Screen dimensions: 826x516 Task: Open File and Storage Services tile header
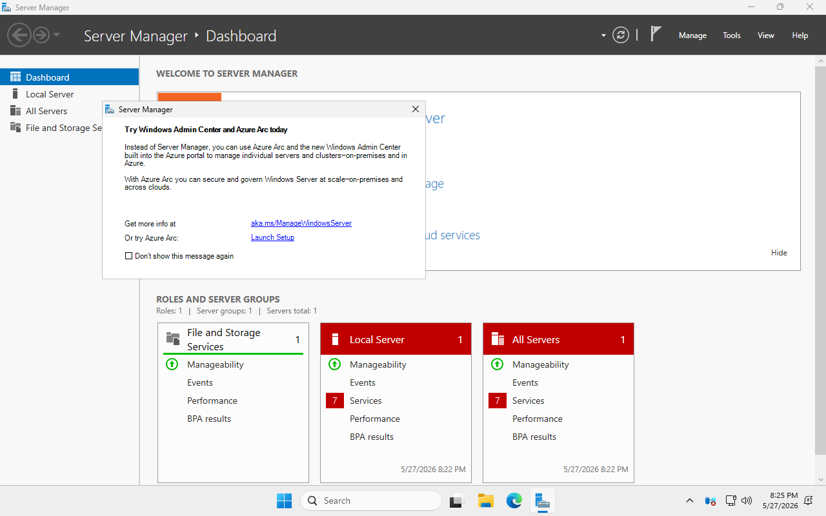pos(234,339)
